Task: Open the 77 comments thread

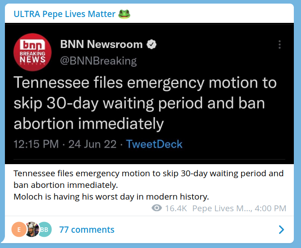Action: [x=87, y=230]
